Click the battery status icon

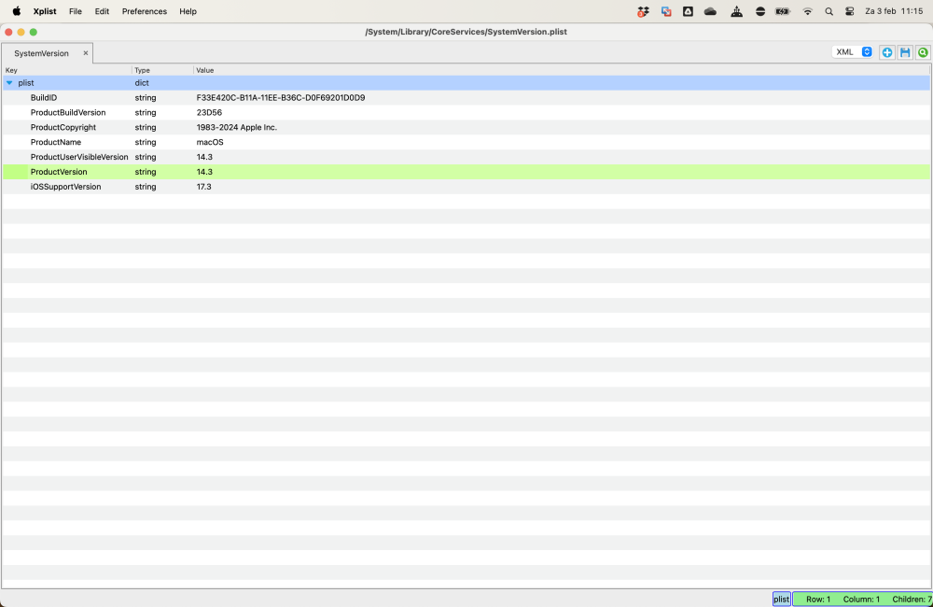tap(783, 11)
